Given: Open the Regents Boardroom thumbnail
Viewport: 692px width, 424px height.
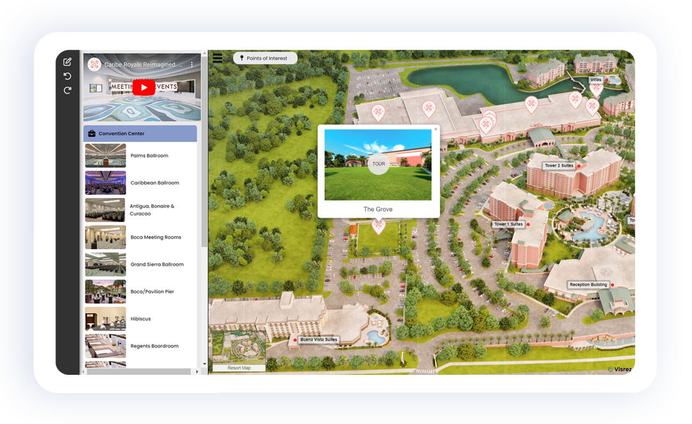Looking at the screenshot, I should click(105, 346).
